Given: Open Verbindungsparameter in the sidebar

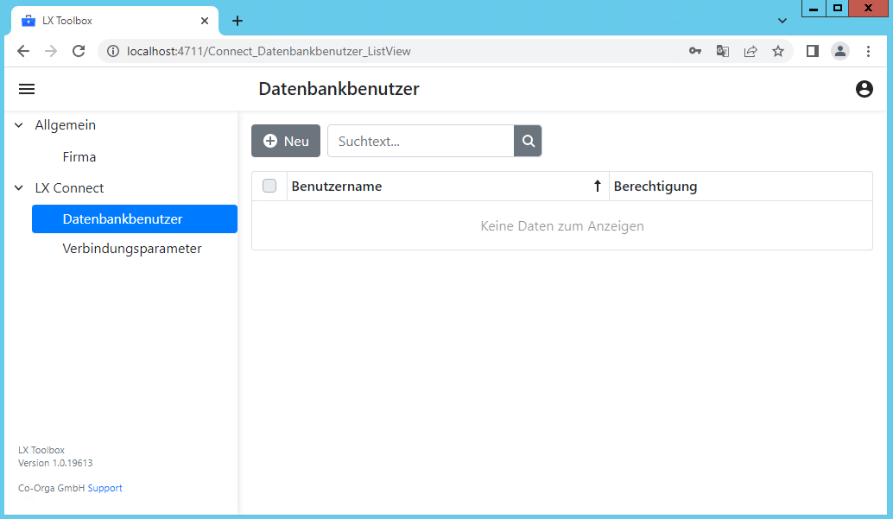Looking at the screenshot, I should point(132,249).
